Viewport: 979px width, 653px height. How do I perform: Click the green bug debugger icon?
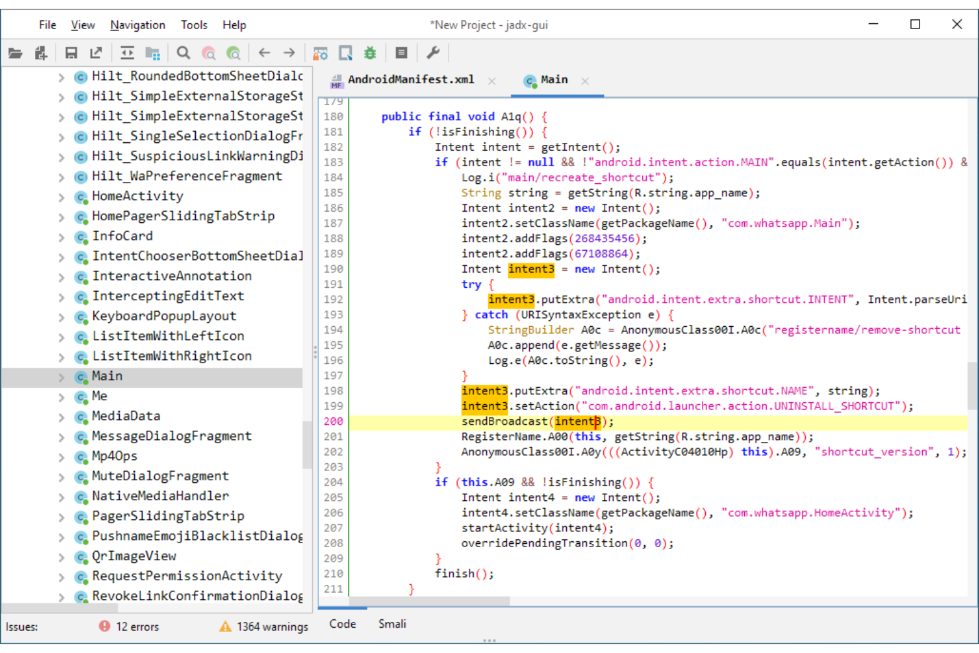point(370,53)
